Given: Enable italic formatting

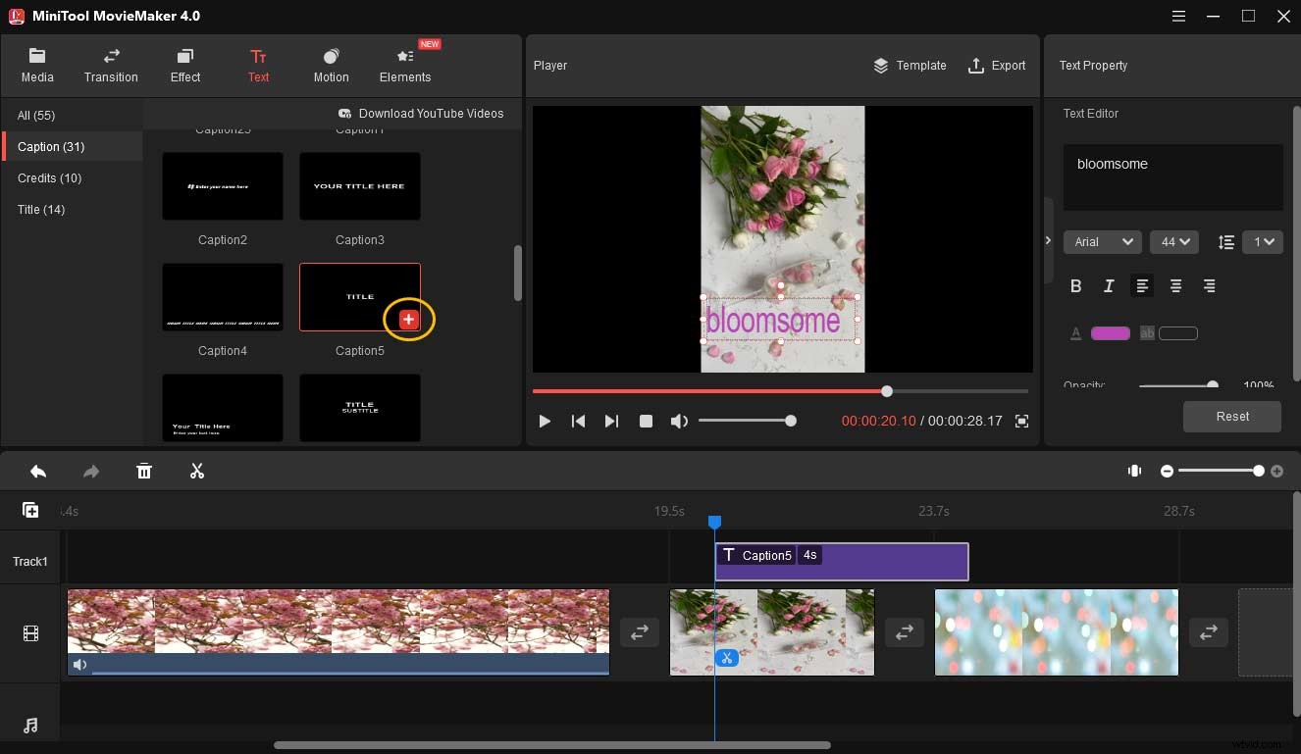Looking at the screenshot, I should pos(1109,285).
